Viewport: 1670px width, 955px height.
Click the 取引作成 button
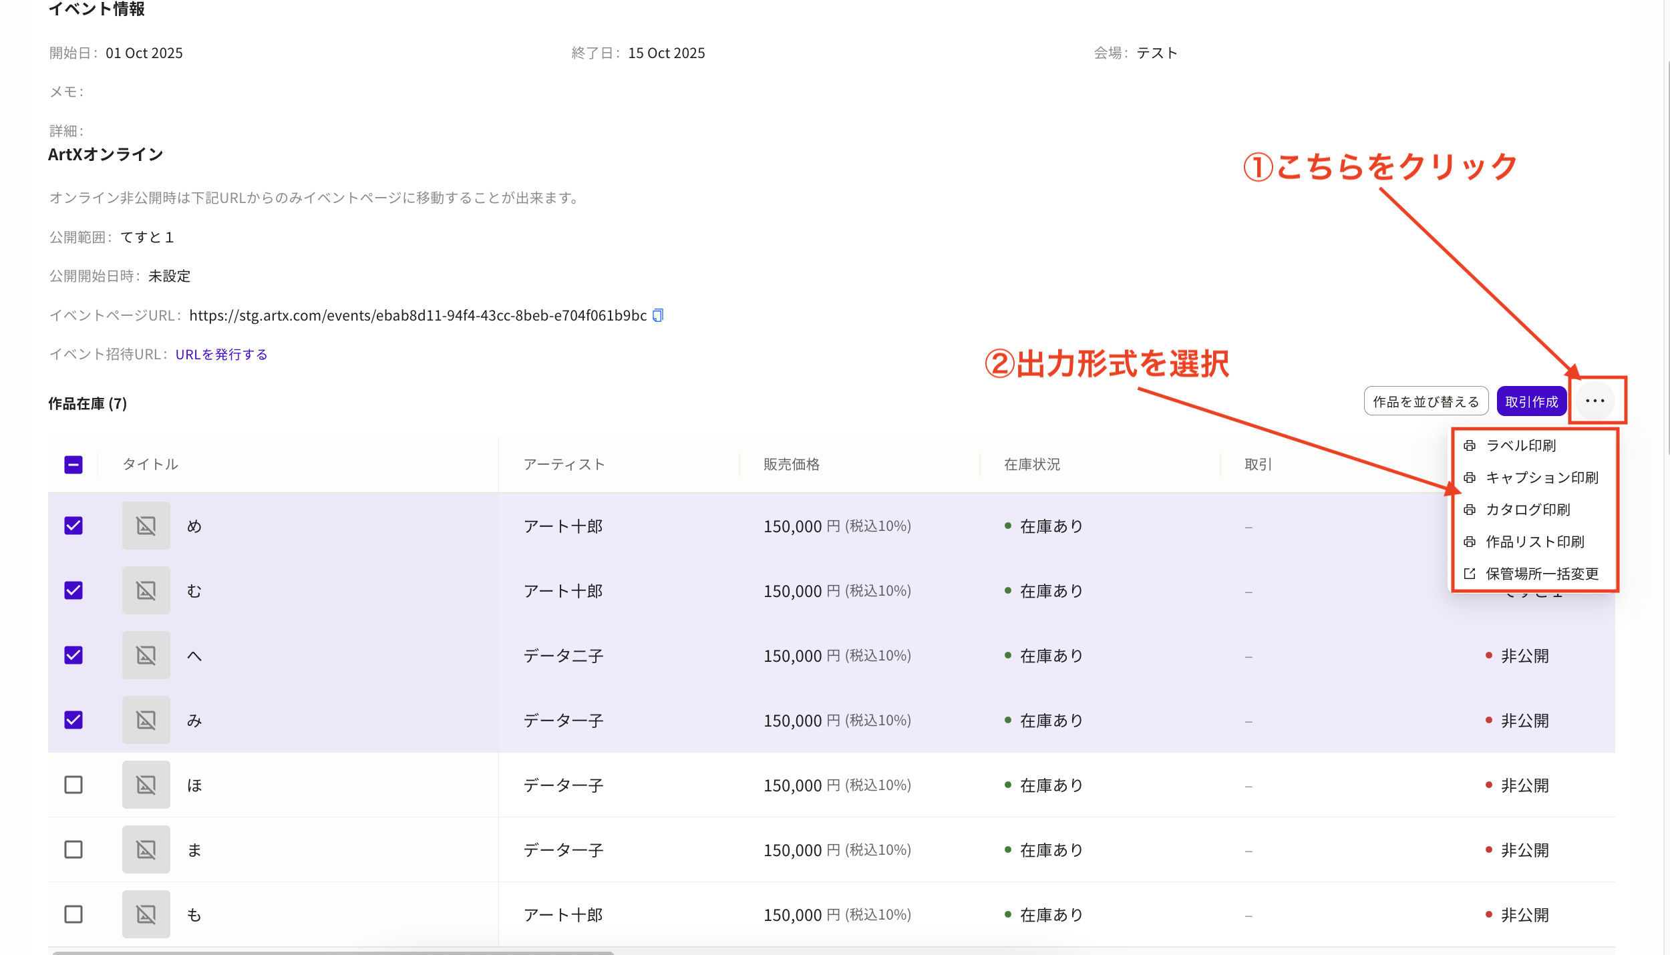[x=1531, y=401]
